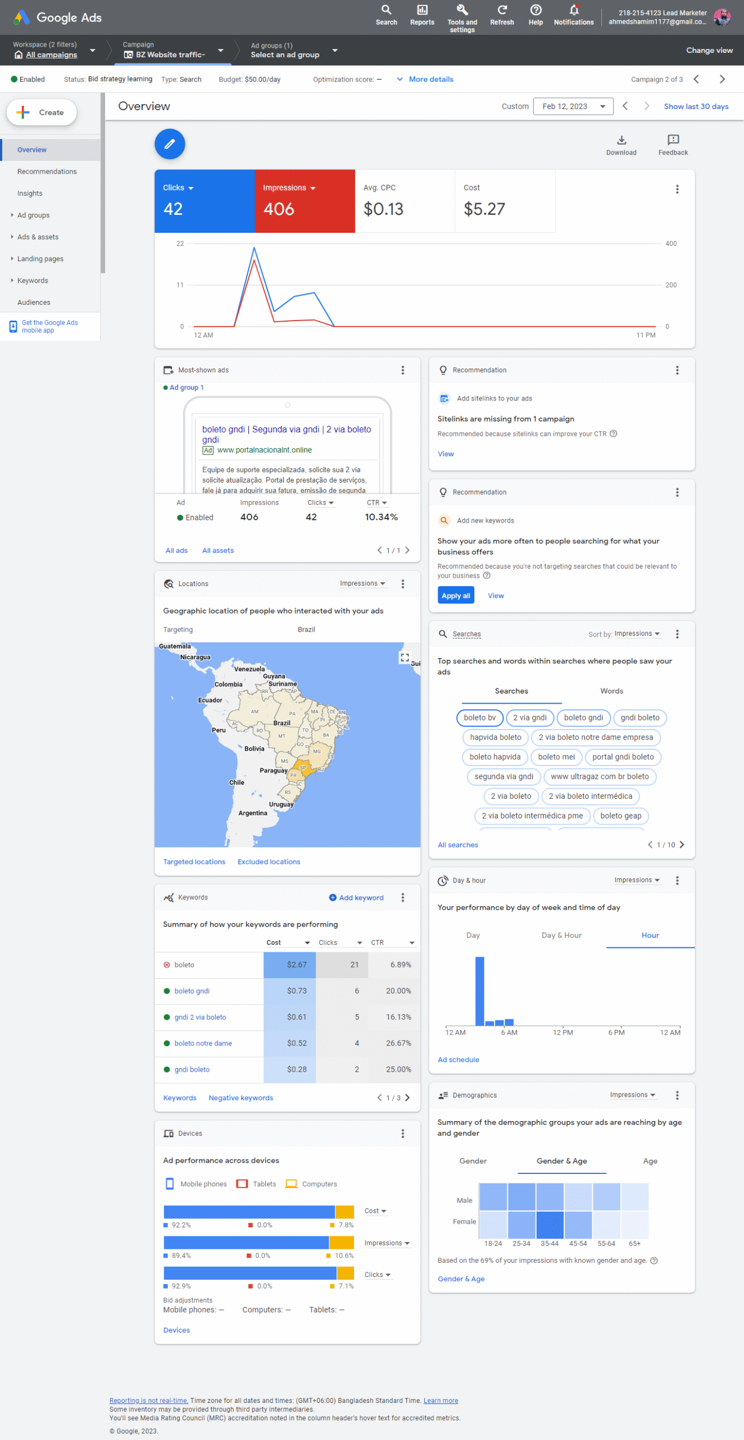The height and width of the screenshot is (1440, 744).
Task: Open the Most-shown ads card options menu
Action: [402, 370]
